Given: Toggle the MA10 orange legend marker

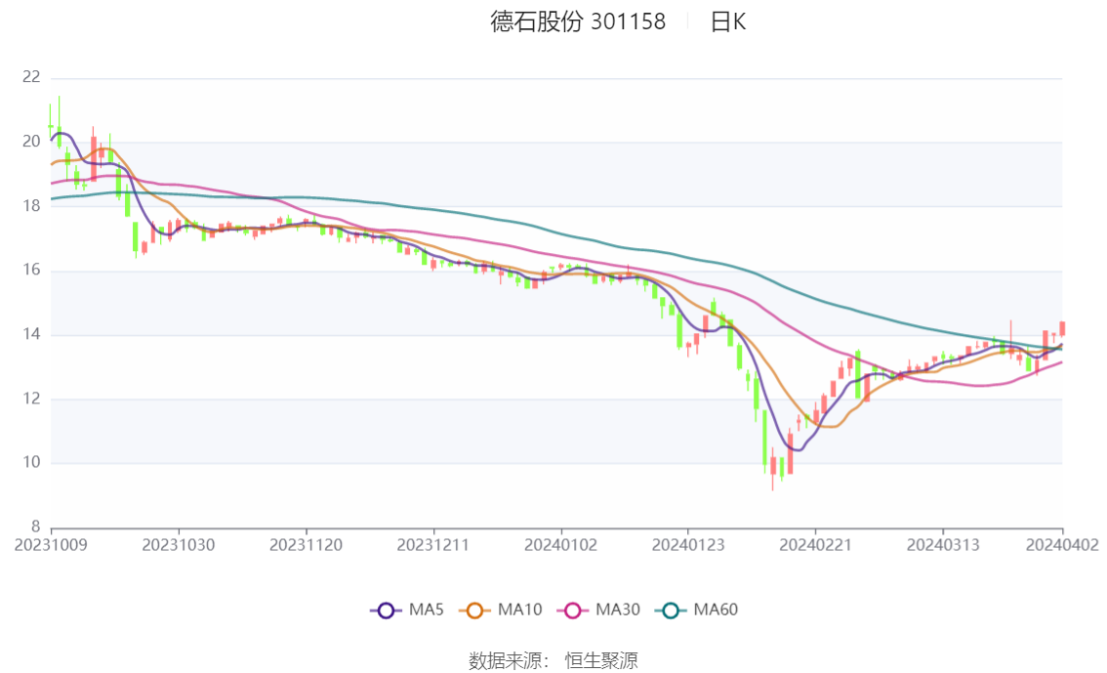Looking at the screenshot, I should 476,610.
